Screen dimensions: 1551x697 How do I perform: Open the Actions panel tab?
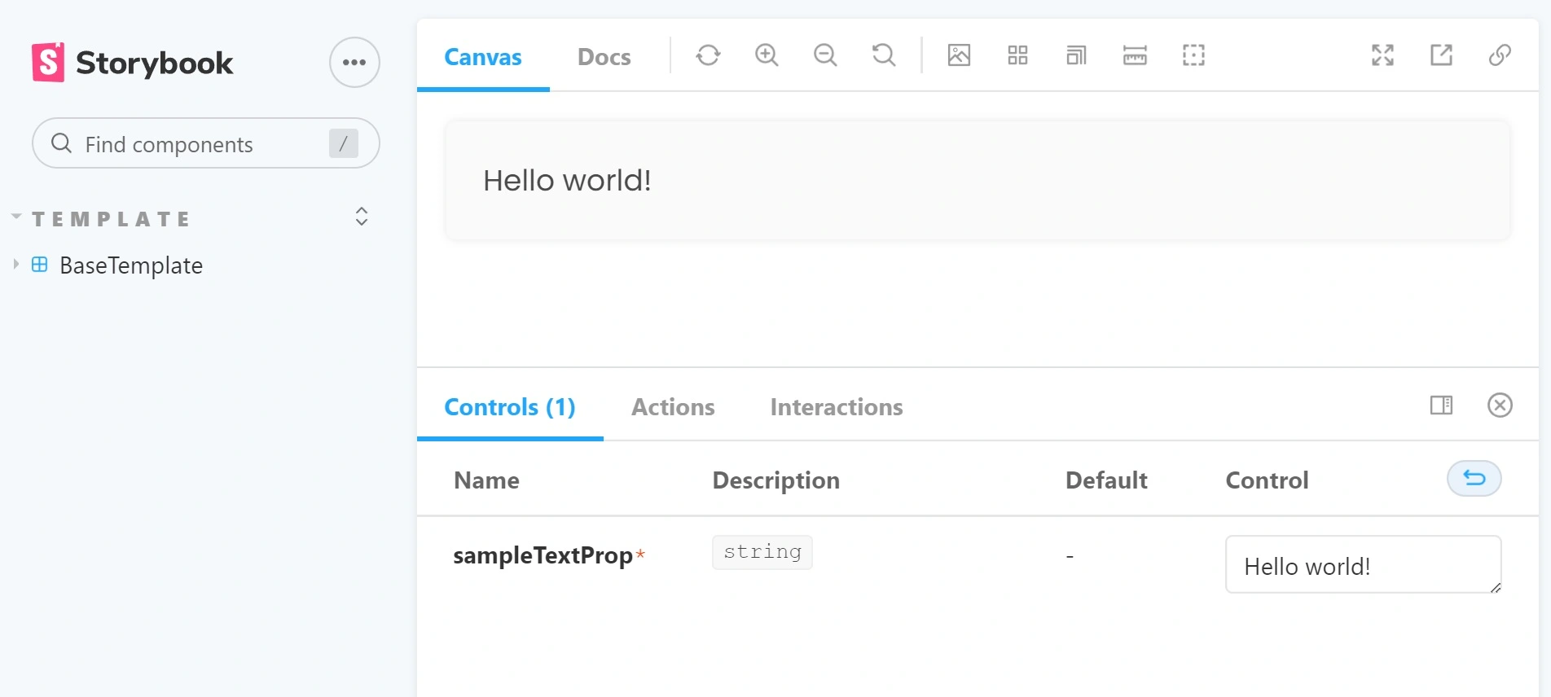point(673,407)
